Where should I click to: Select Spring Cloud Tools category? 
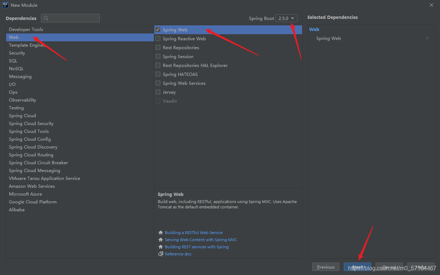click(x=80, y=131)
